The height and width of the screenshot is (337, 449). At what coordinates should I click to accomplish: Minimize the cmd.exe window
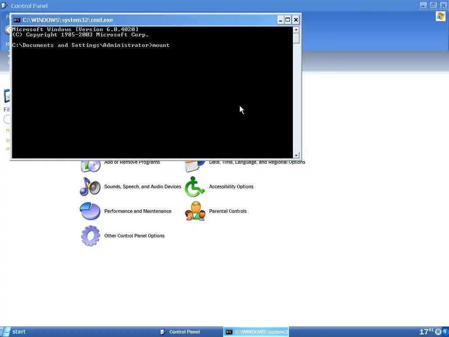[x=280, y=20]
